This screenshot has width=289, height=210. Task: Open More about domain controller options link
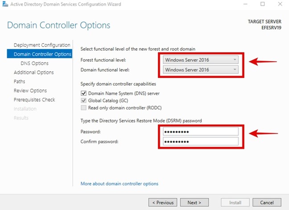120,183
